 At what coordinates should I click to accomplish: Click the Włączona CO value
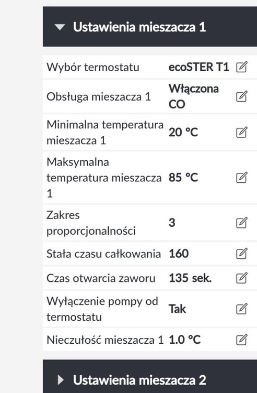click(194, 96)
